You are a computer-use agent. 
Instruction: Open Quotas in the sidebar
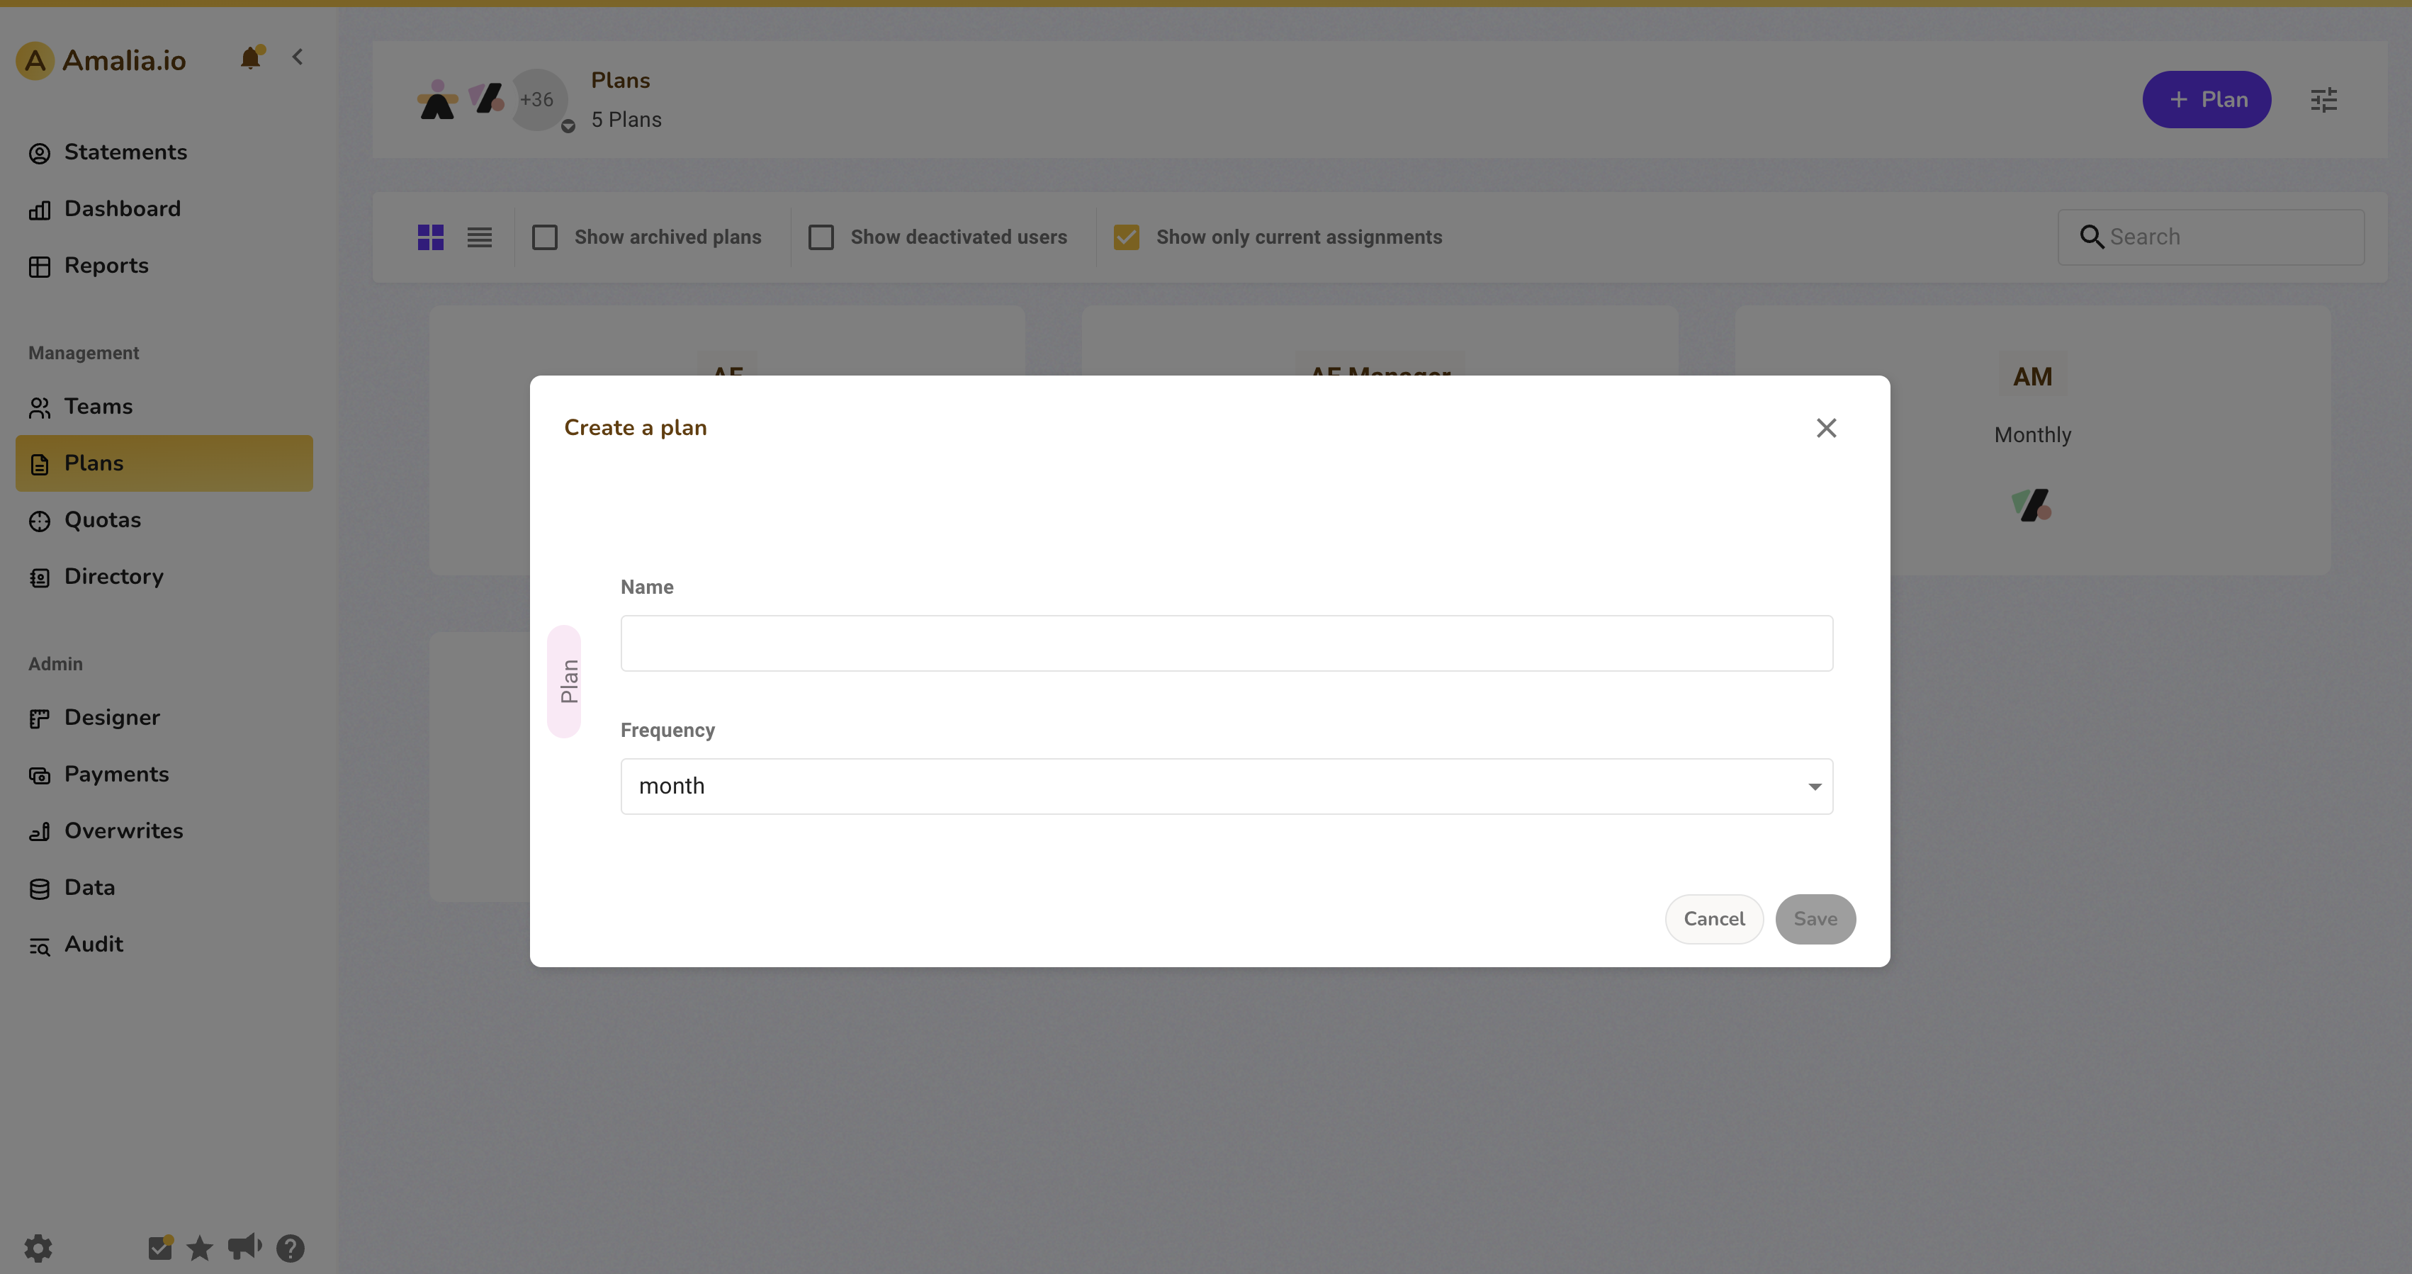point(164,521)
